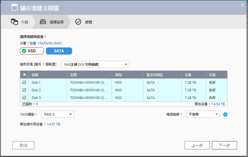Click the 選擇磁碟 step disk icon
The image size is (248, 157).
43,22
